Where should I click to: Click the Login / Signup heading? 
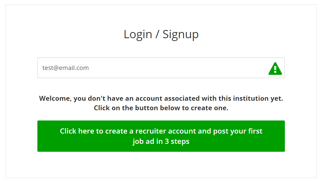click(x=161, y=34)
